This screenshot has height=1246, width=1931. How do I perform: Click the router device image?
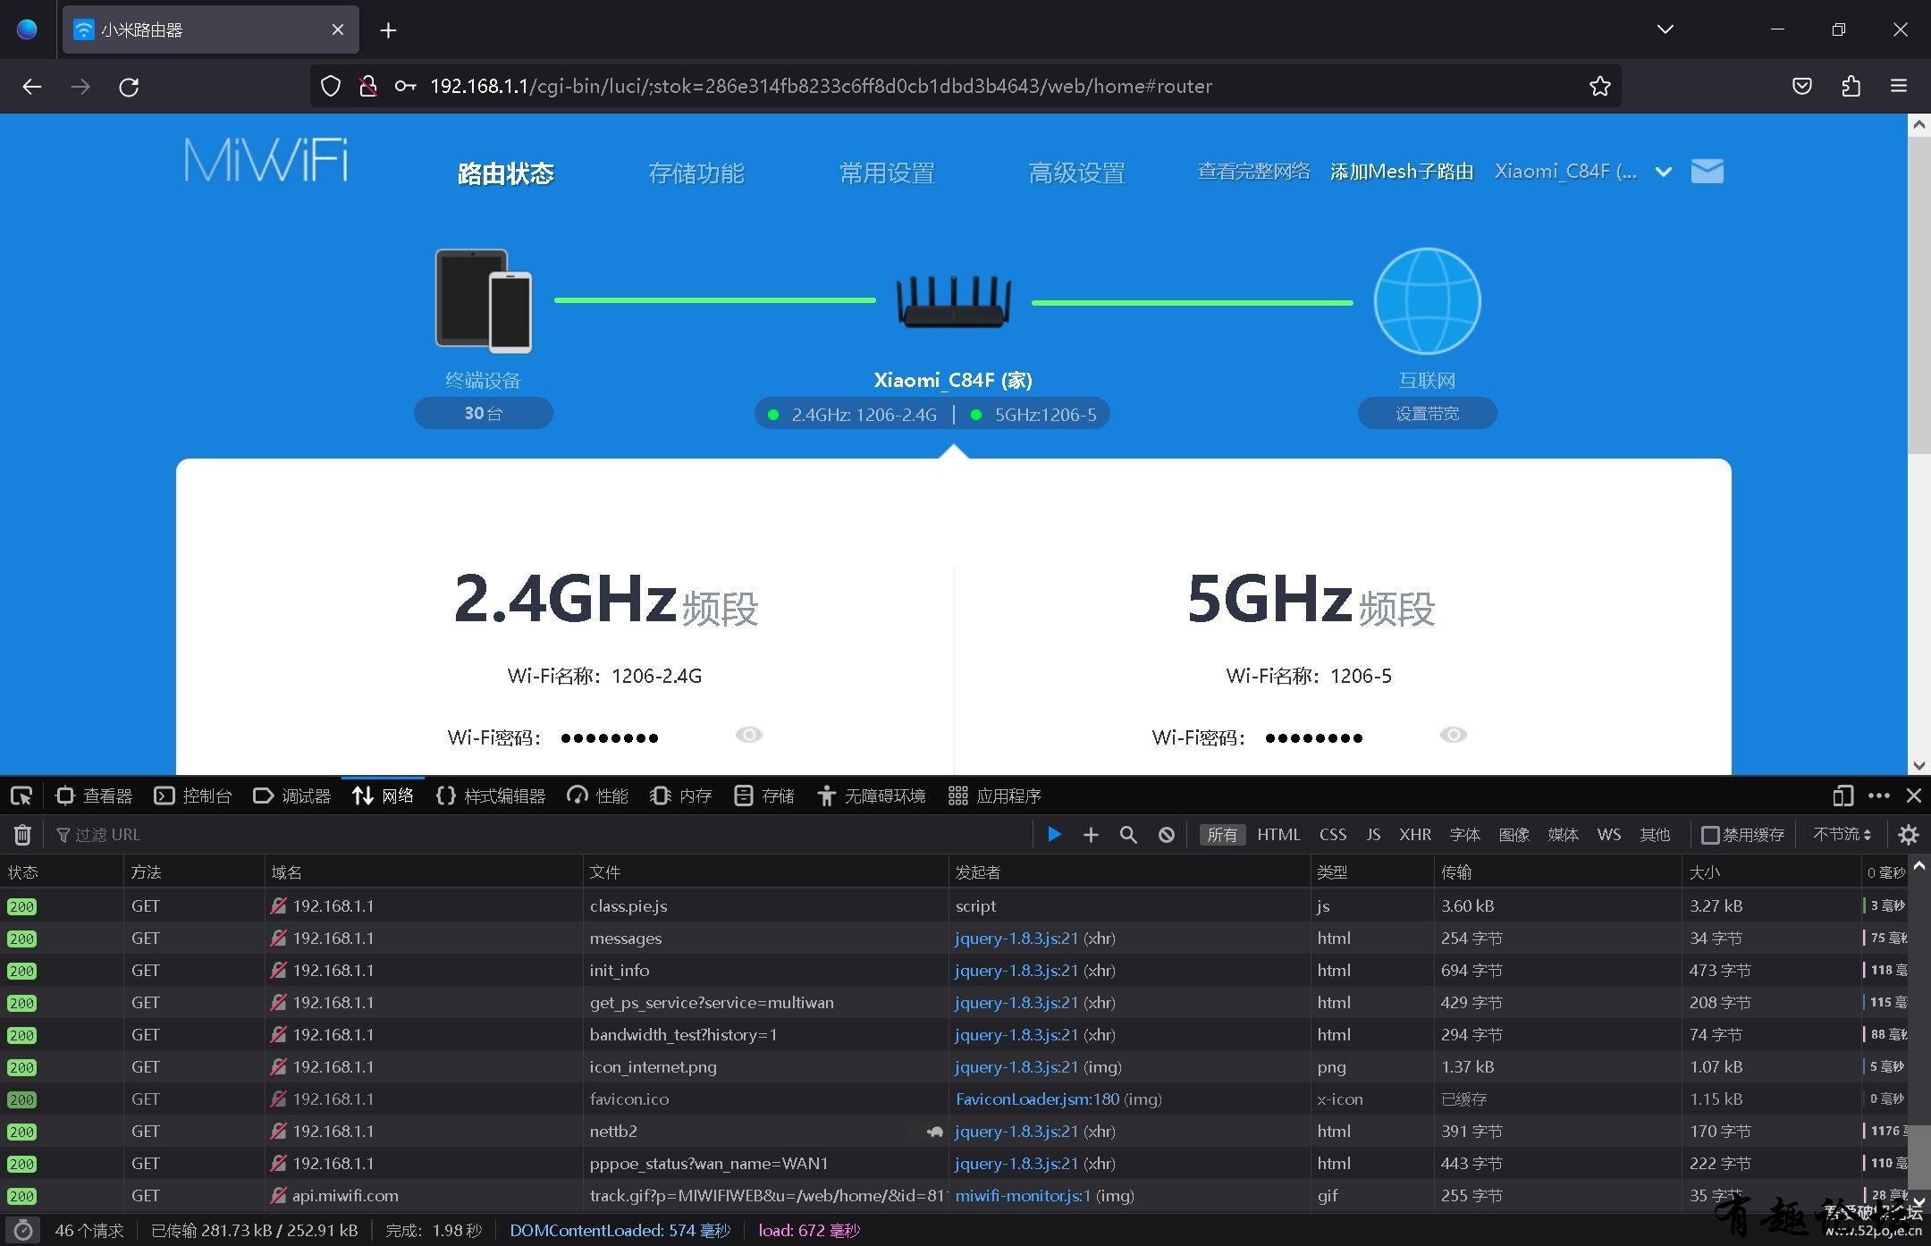click(954, 302)
